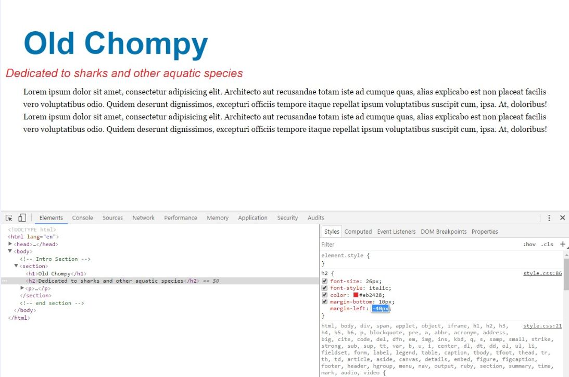Screen dimensions: 569x377
Task: Expand the head element node
Action: click(x=10, y=244)
